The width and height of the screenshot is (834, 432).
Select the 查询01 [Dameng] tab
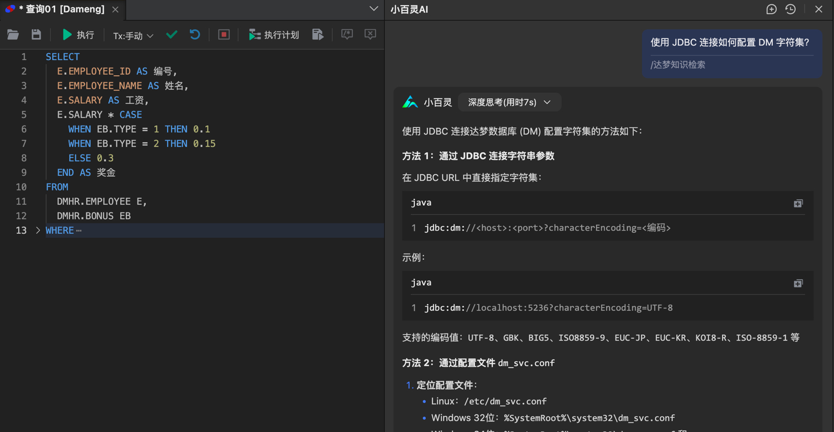(62, 9)
